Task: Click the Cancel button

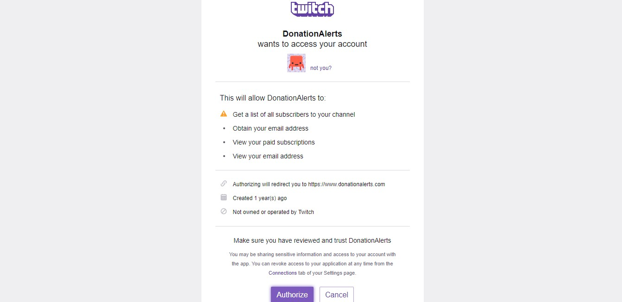Action: (337, 295)
